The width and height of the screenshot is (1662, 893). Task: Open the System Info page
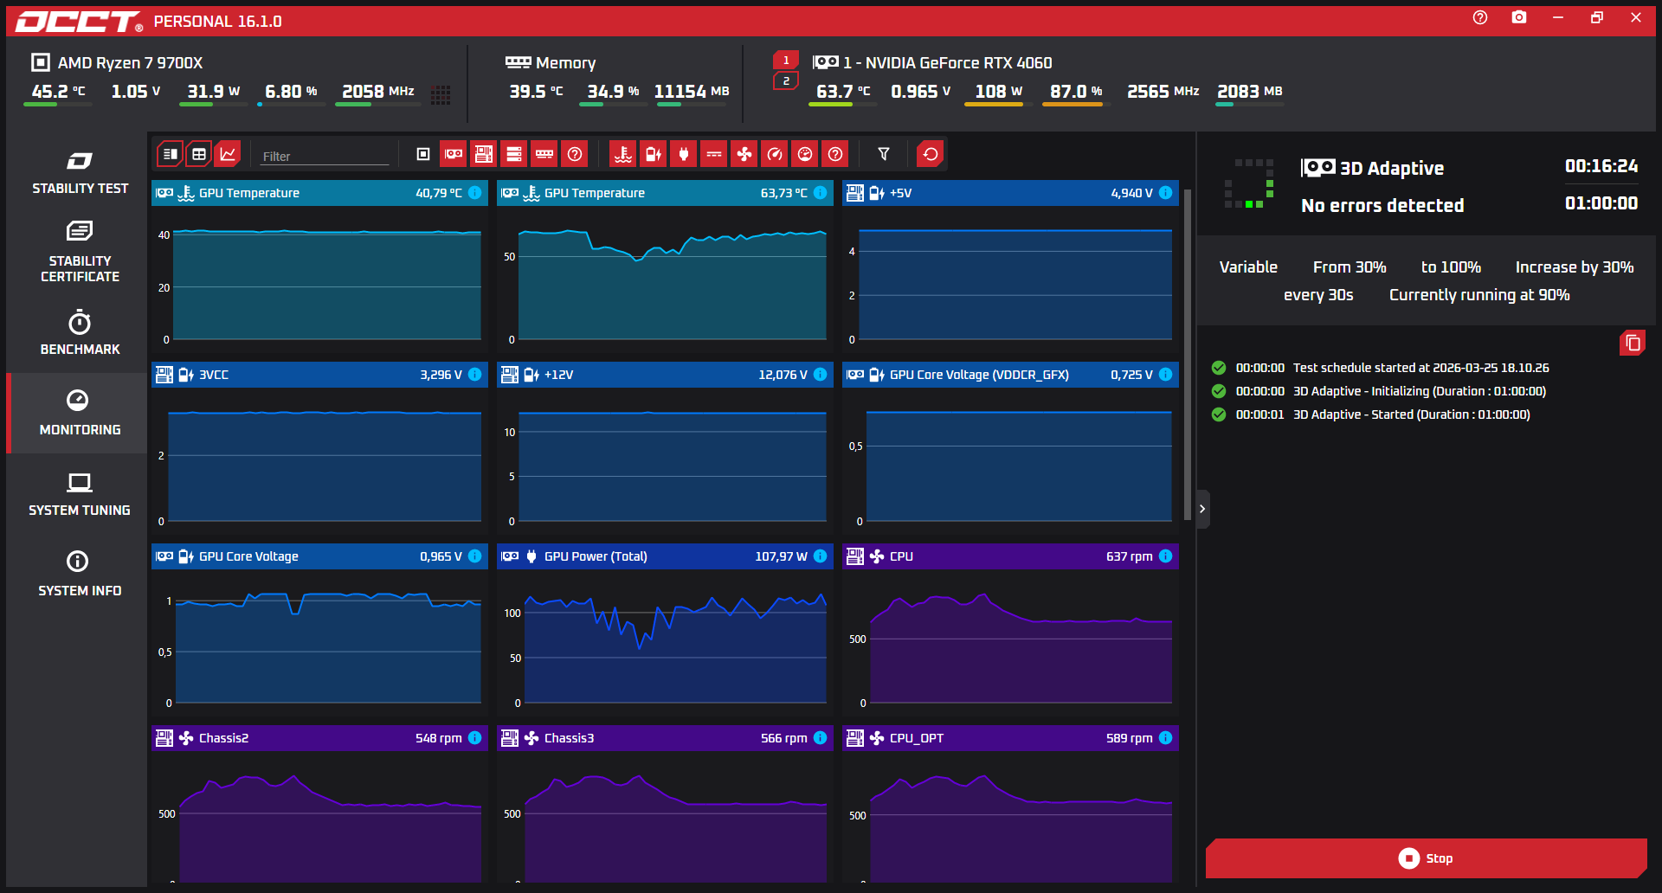coord(80,574)
